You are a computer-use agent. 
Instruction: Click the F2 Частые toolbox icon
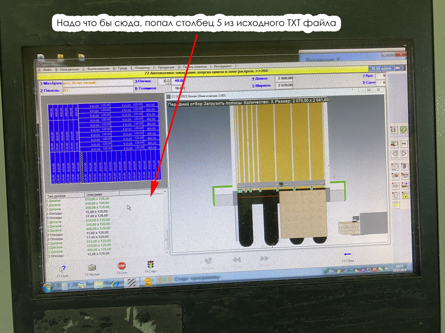[92, 268]
